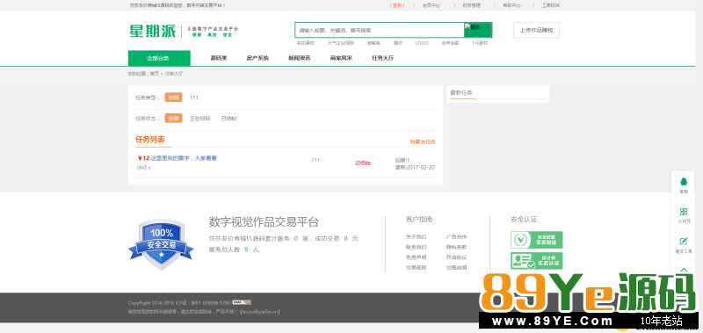703x333 pixels.
Task: Click the green search button icon
Action: pyautogui.click(x=478, y=30)
